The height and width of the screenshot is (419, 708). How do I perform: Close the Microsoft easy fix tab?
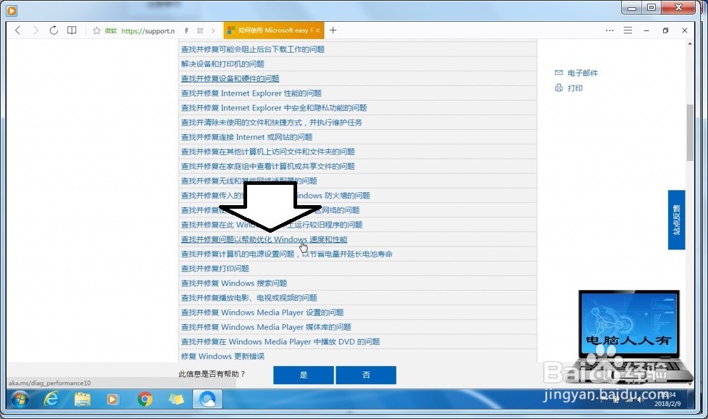[318, 30]
